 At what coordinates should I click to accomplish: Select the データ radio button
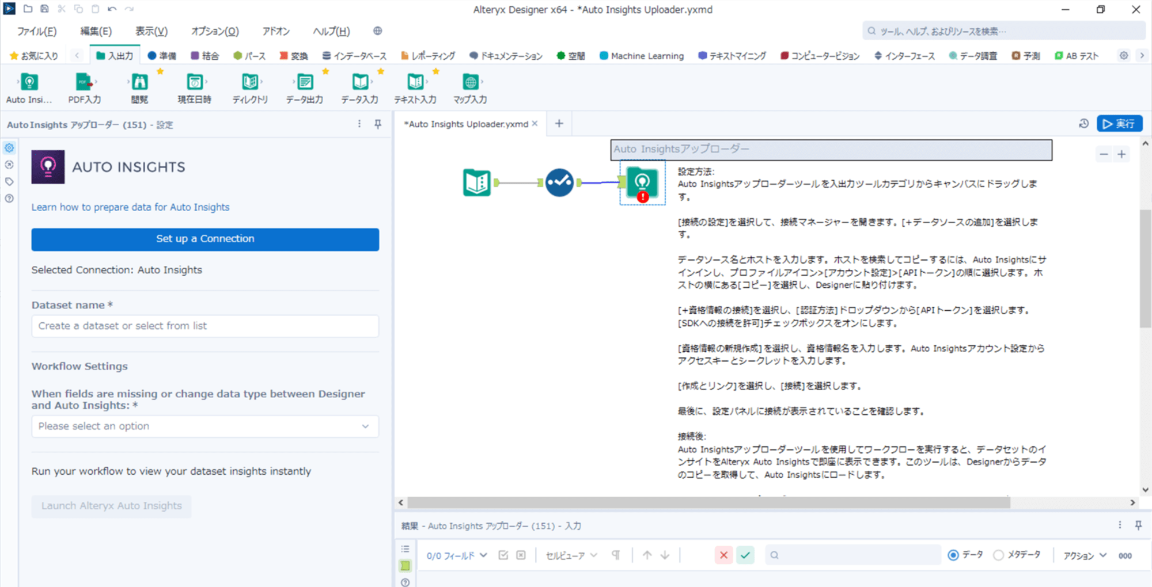pyautogui.click(x=953, y=555)
